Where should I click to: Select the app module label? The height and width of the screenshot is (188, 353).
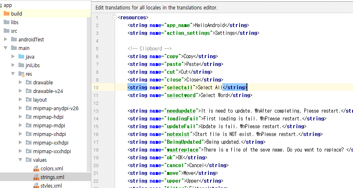click(8, 5)
